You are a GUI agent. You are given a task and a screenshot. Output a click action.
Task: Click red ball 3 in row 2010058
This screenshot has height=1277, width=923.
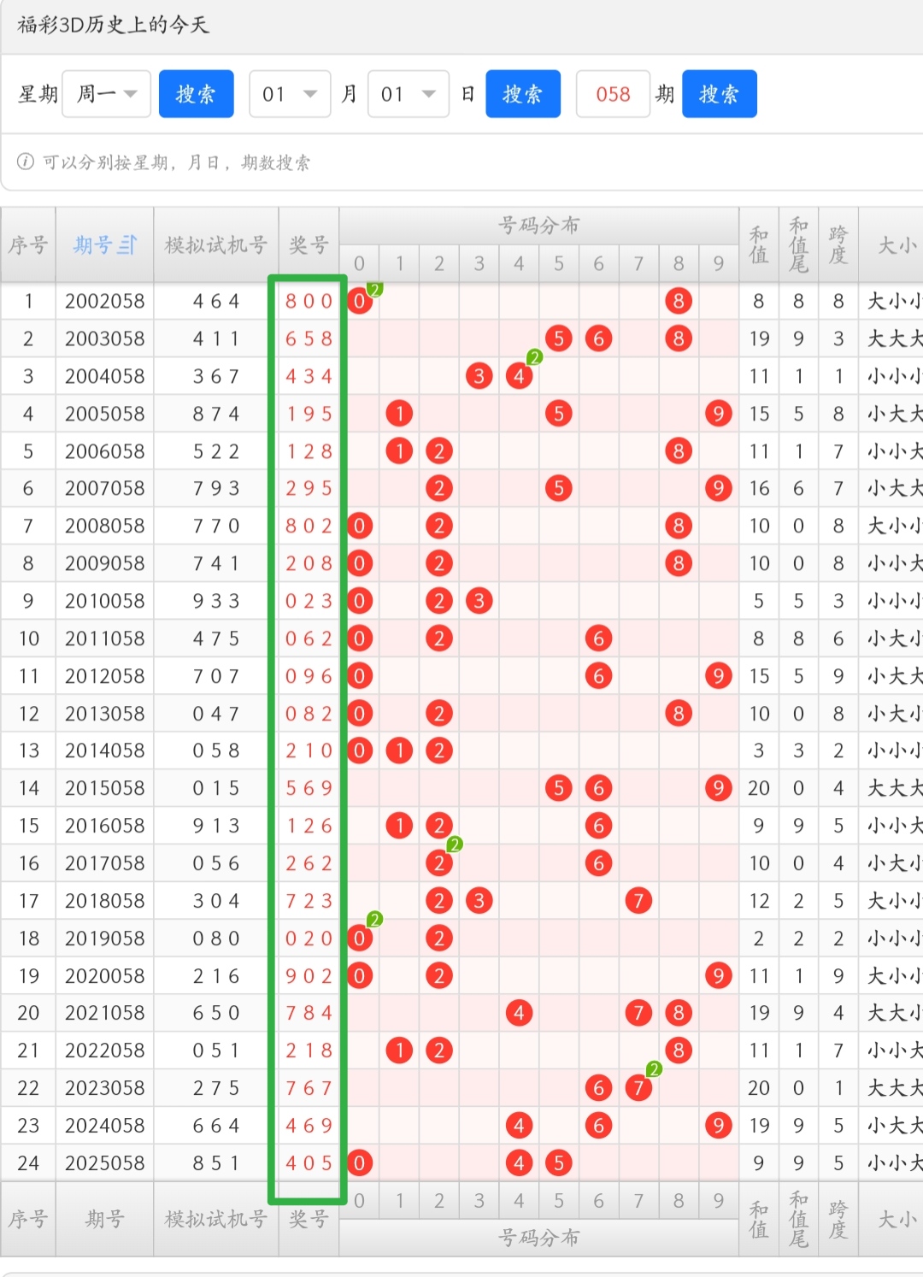tap(479, 601)
